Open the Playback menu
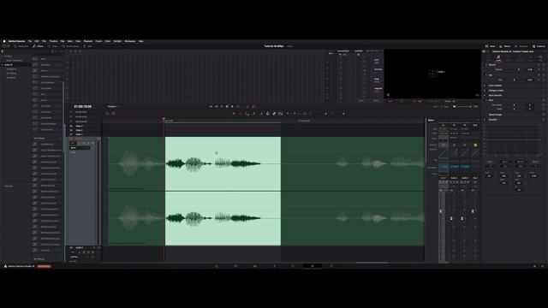This screenshot has width=548, height=308. point(88,41)
